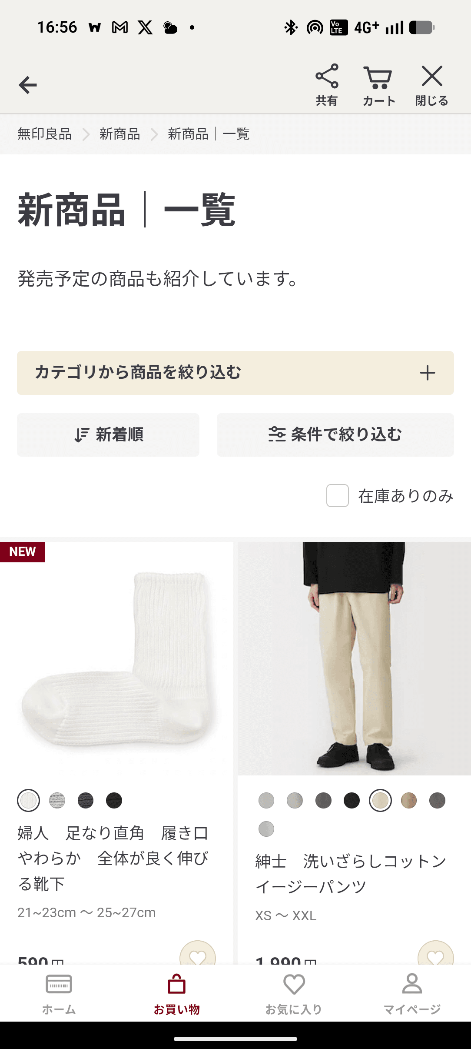Image resolution: width=471 pixels, height=1049 pixels.
Task: Select the selected beige pants color swatch
Action: tap(380, 800)
